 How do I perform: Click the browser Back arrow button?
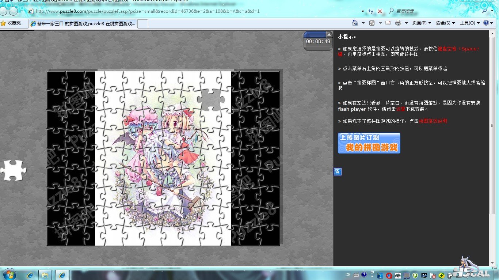coord(4,11)
